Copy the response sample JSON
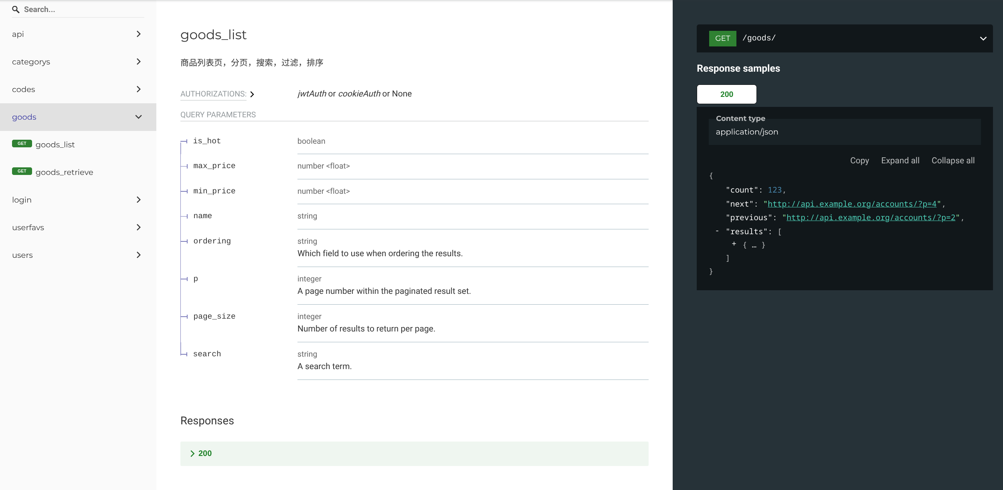The width and height of the screenshot is (1003, 490). coord(859,161)
